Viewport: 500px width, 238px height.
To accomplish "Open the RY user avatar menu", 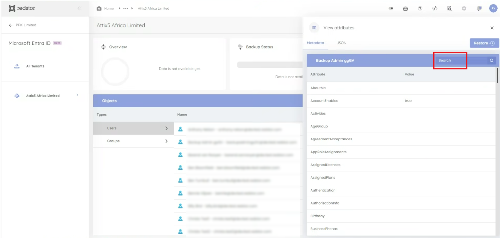I will pyautogui.click(x=493, y=8).
